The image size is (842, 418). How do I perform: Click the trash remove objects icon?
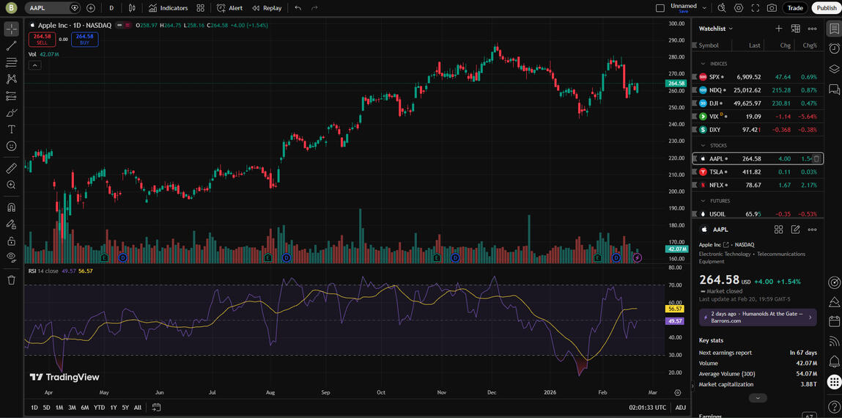(11, 279)
